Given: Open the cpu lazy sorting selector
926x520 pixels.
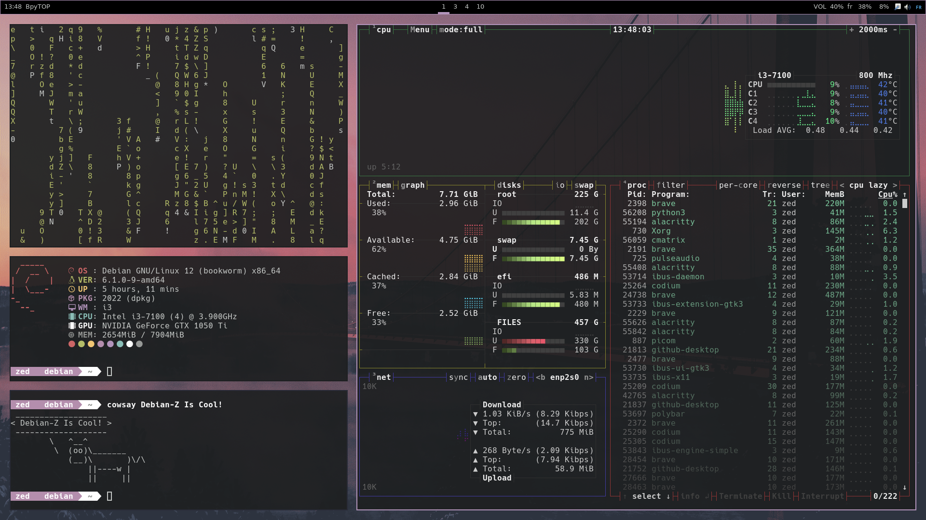Looking at the screenshot, I should click(868, 185).
